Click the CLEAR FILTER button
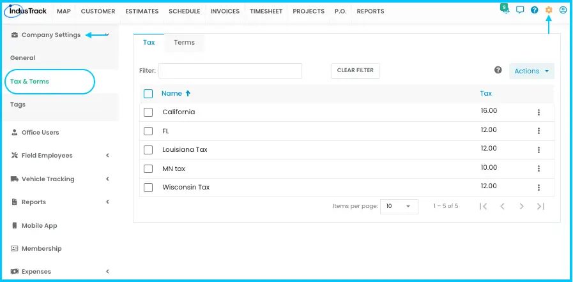This screenshot has height=282, width=573. [355, 70]
